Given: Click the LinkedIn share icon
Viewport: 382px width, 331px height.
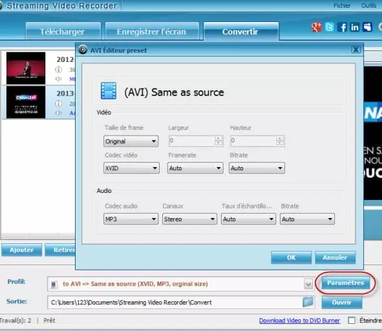Looking at the screenshot, I should pyautogui.click(x=355, y=27).
